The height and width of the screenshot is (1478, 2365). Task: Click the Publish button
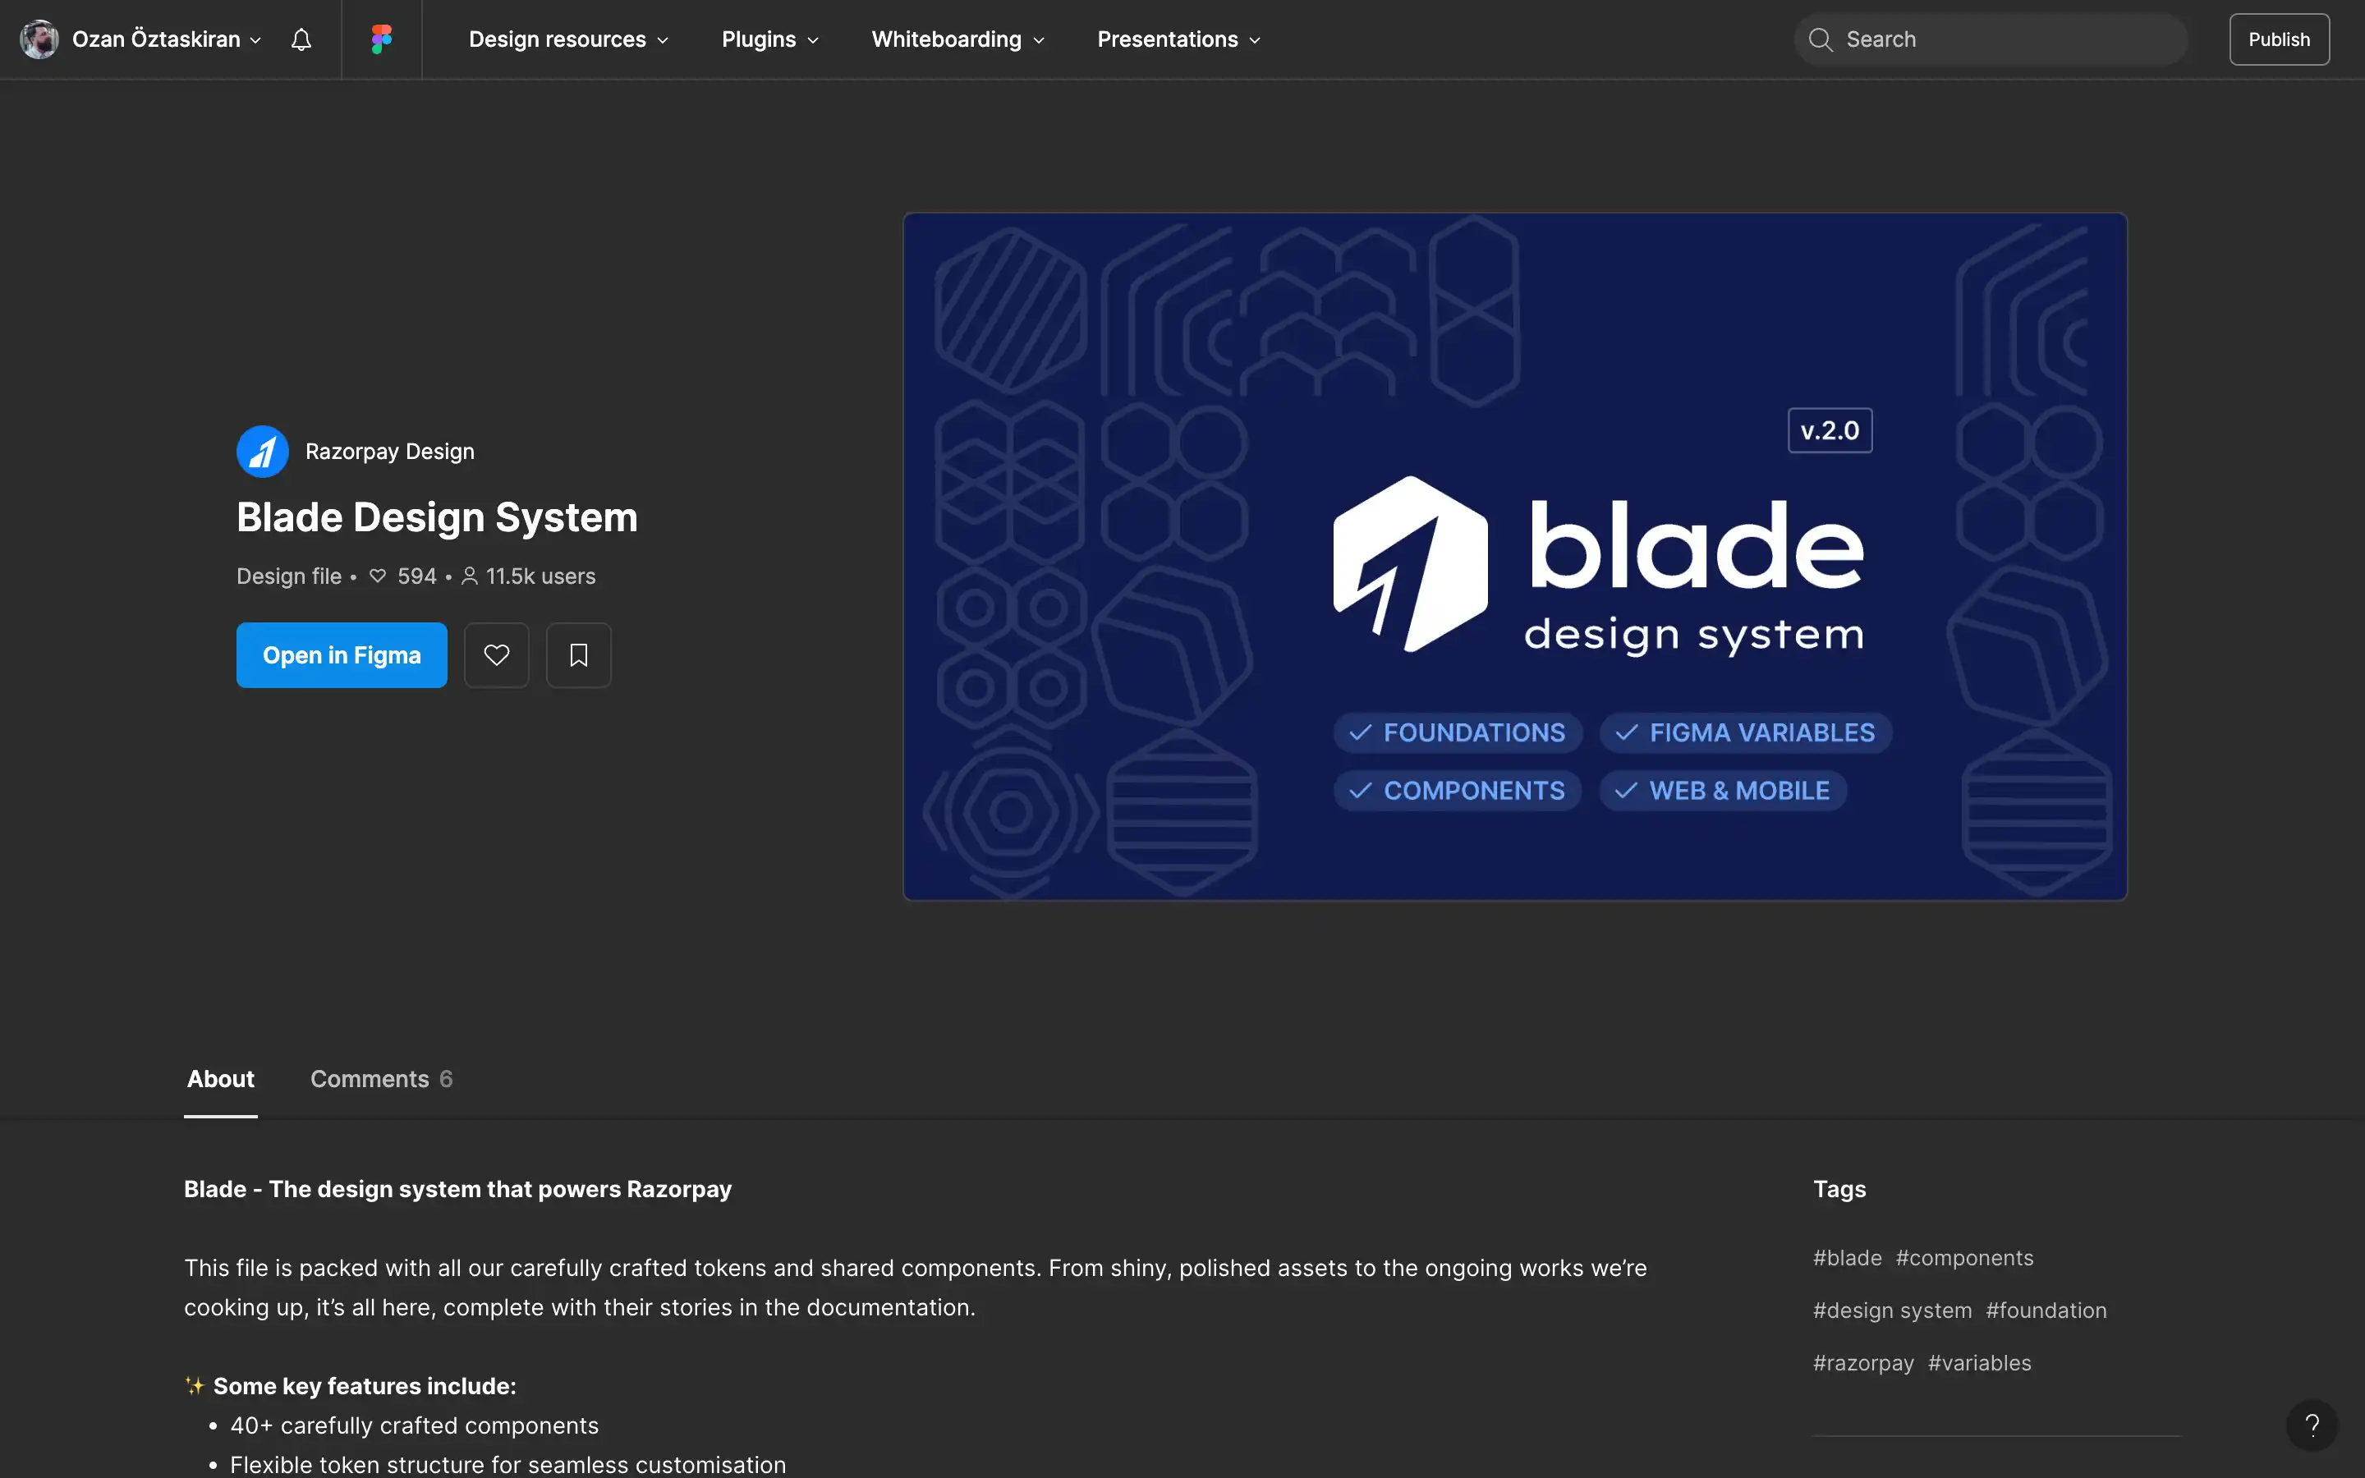(2279, 39)
